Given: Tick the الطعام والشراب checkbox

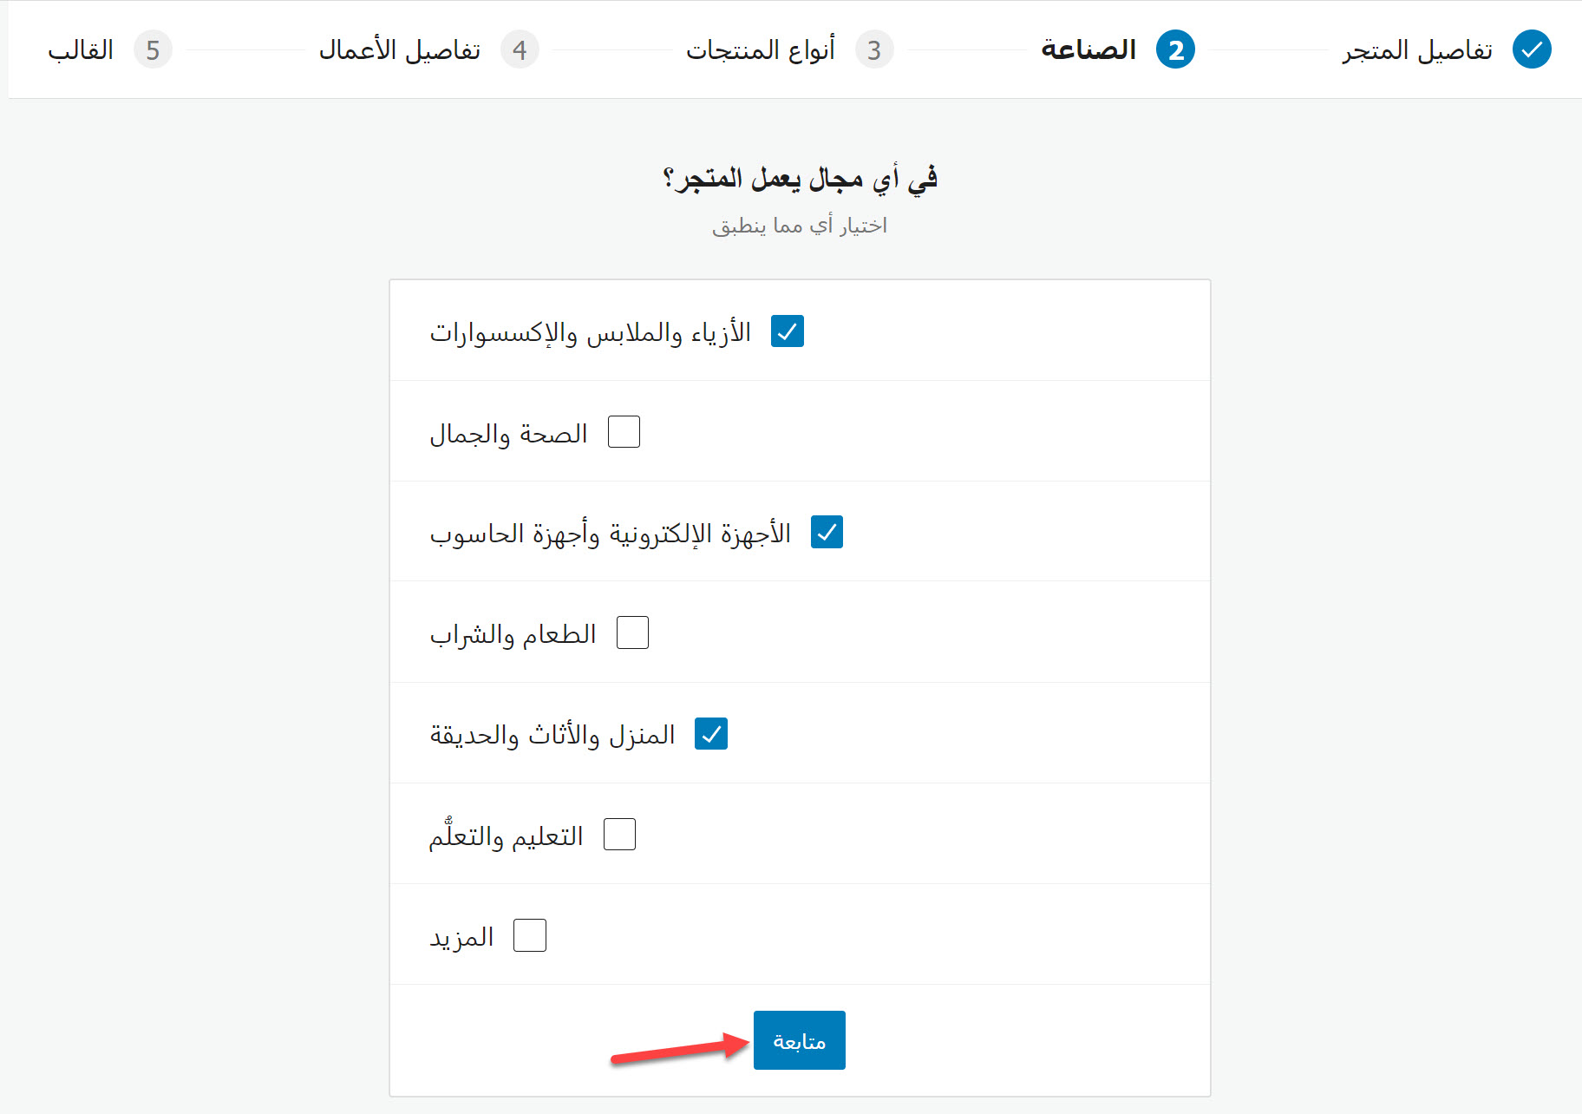Looking at the screenshot, I should tap(632, 632).
